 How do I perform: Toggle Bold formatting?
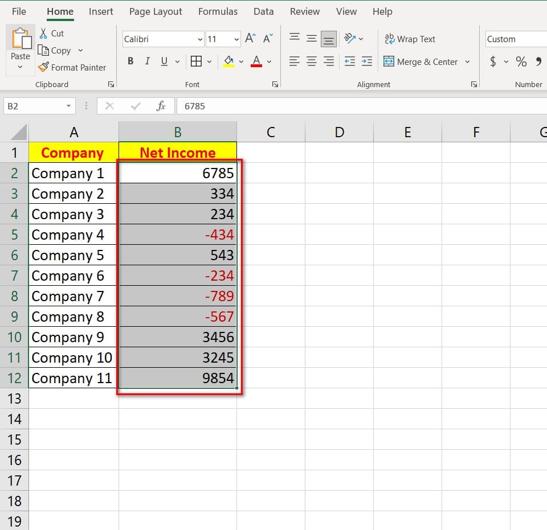130,61
